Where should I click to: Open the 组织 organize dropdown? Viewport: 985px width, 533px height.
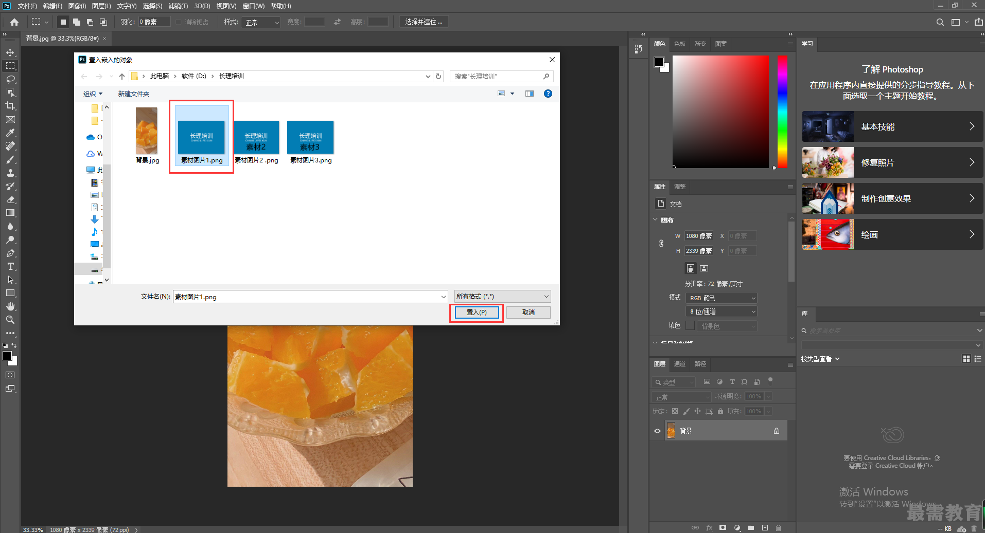click(93, 94)
